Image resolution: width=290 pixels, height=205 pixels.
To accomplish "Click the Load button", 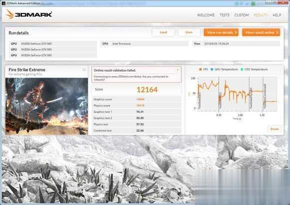I will click(x=163, y=32).
